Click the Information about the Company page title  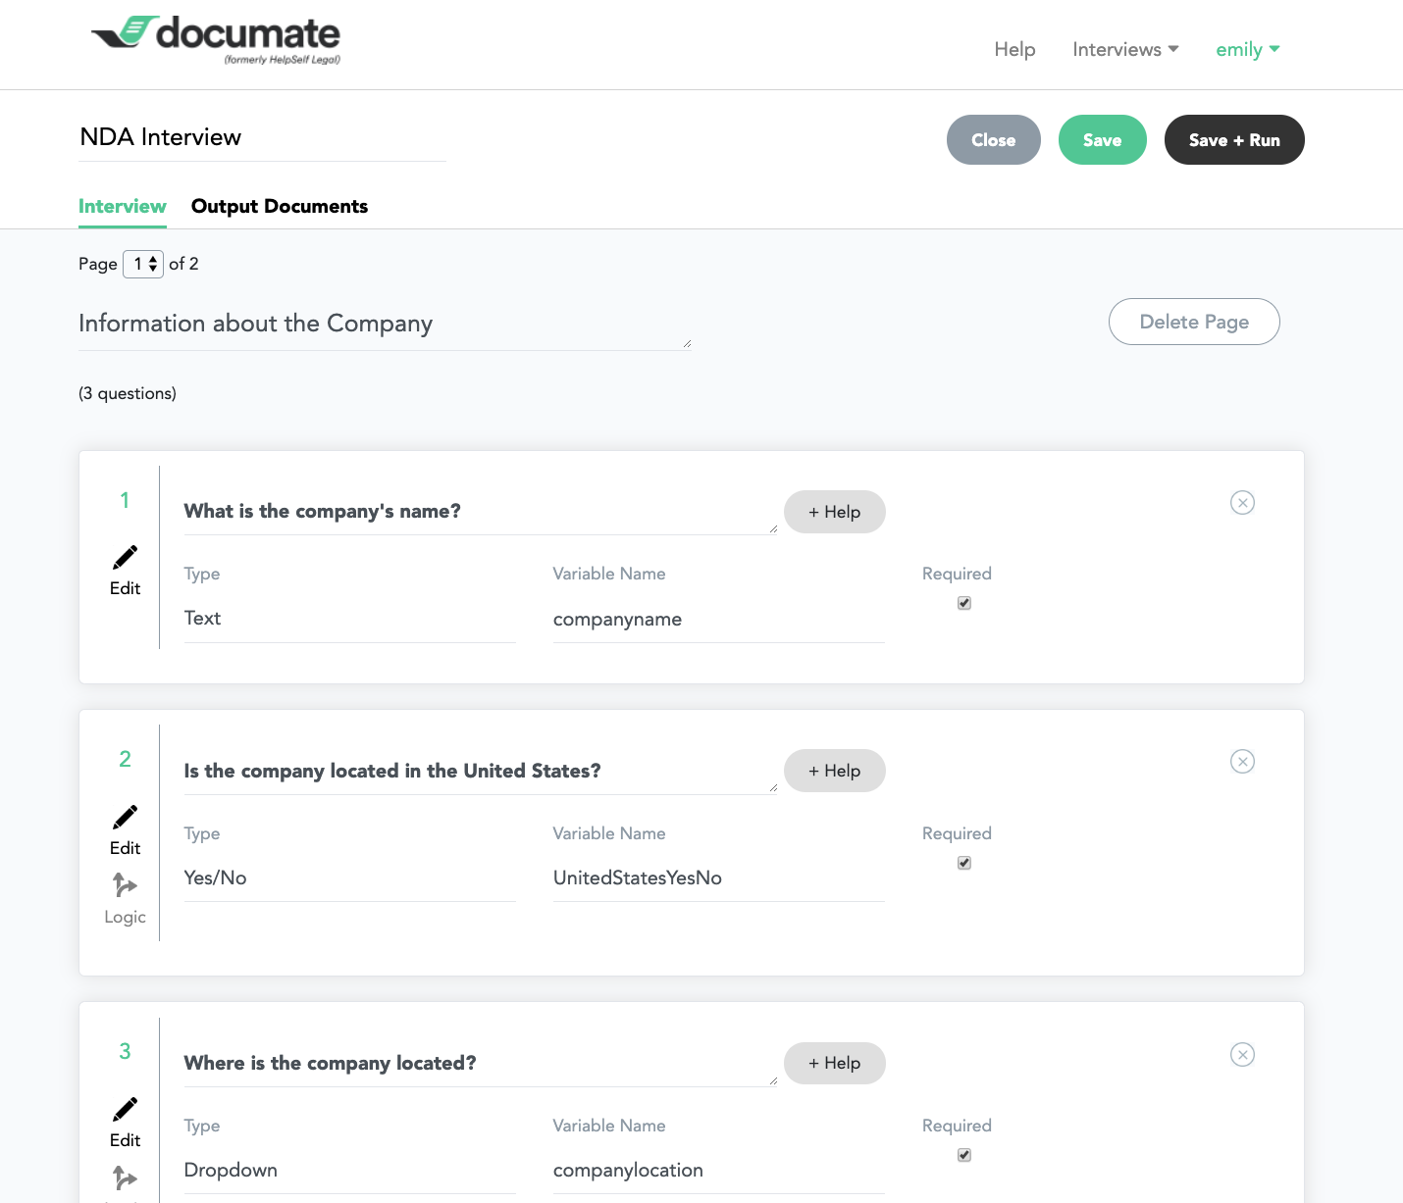click(x=386, y=325)
